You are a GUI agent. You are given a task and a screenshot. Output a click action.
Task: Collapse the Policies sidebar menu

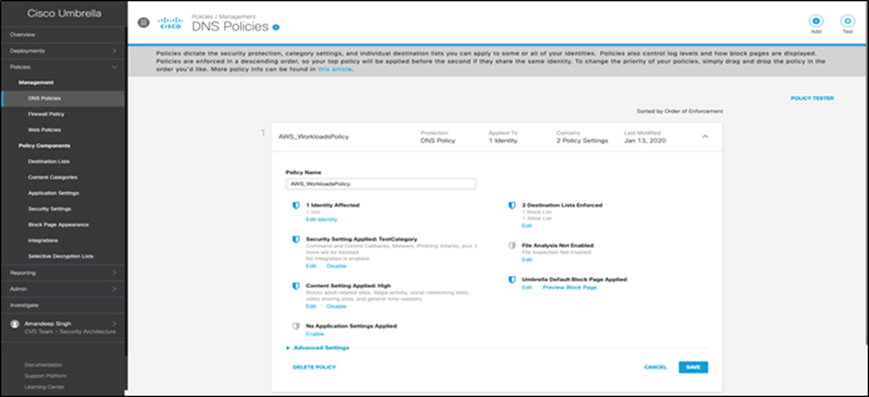(x=63, y=67)
